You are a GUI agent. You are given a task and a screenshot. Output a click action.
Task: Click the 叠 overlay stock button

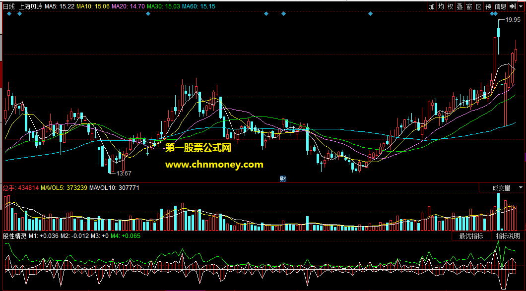(460, 6)
